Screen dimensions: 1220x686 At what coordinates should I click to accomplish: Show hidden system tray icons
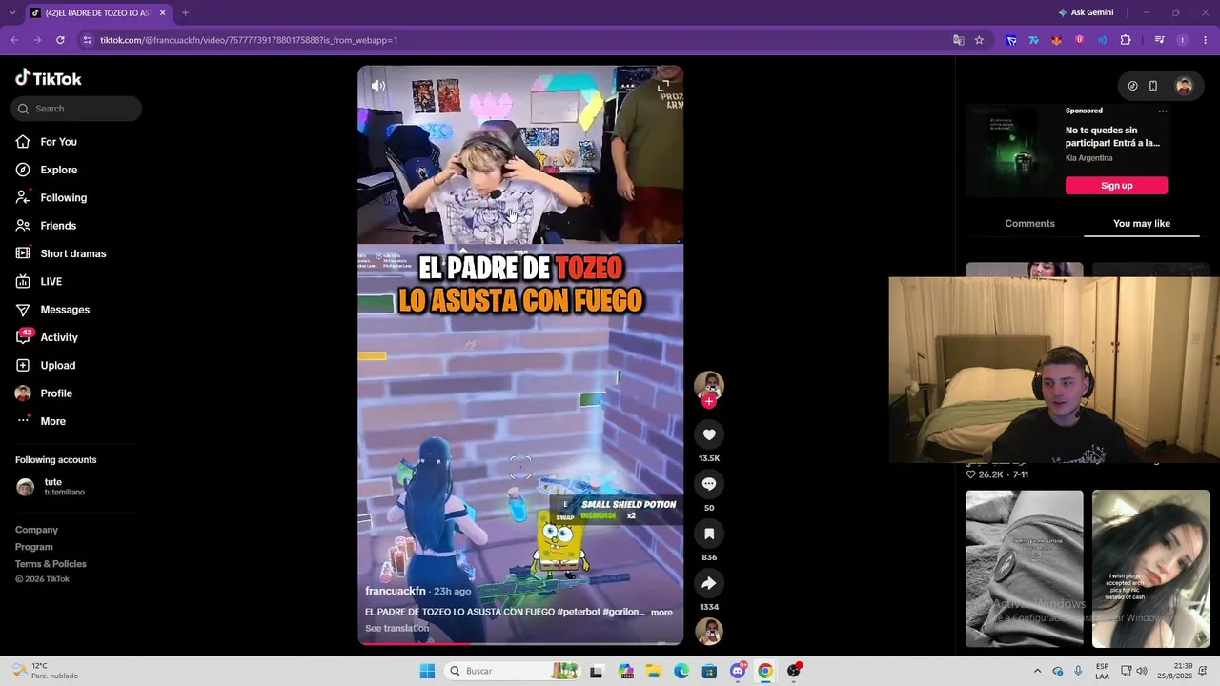pyautogui.click(x=1038, y=671)
